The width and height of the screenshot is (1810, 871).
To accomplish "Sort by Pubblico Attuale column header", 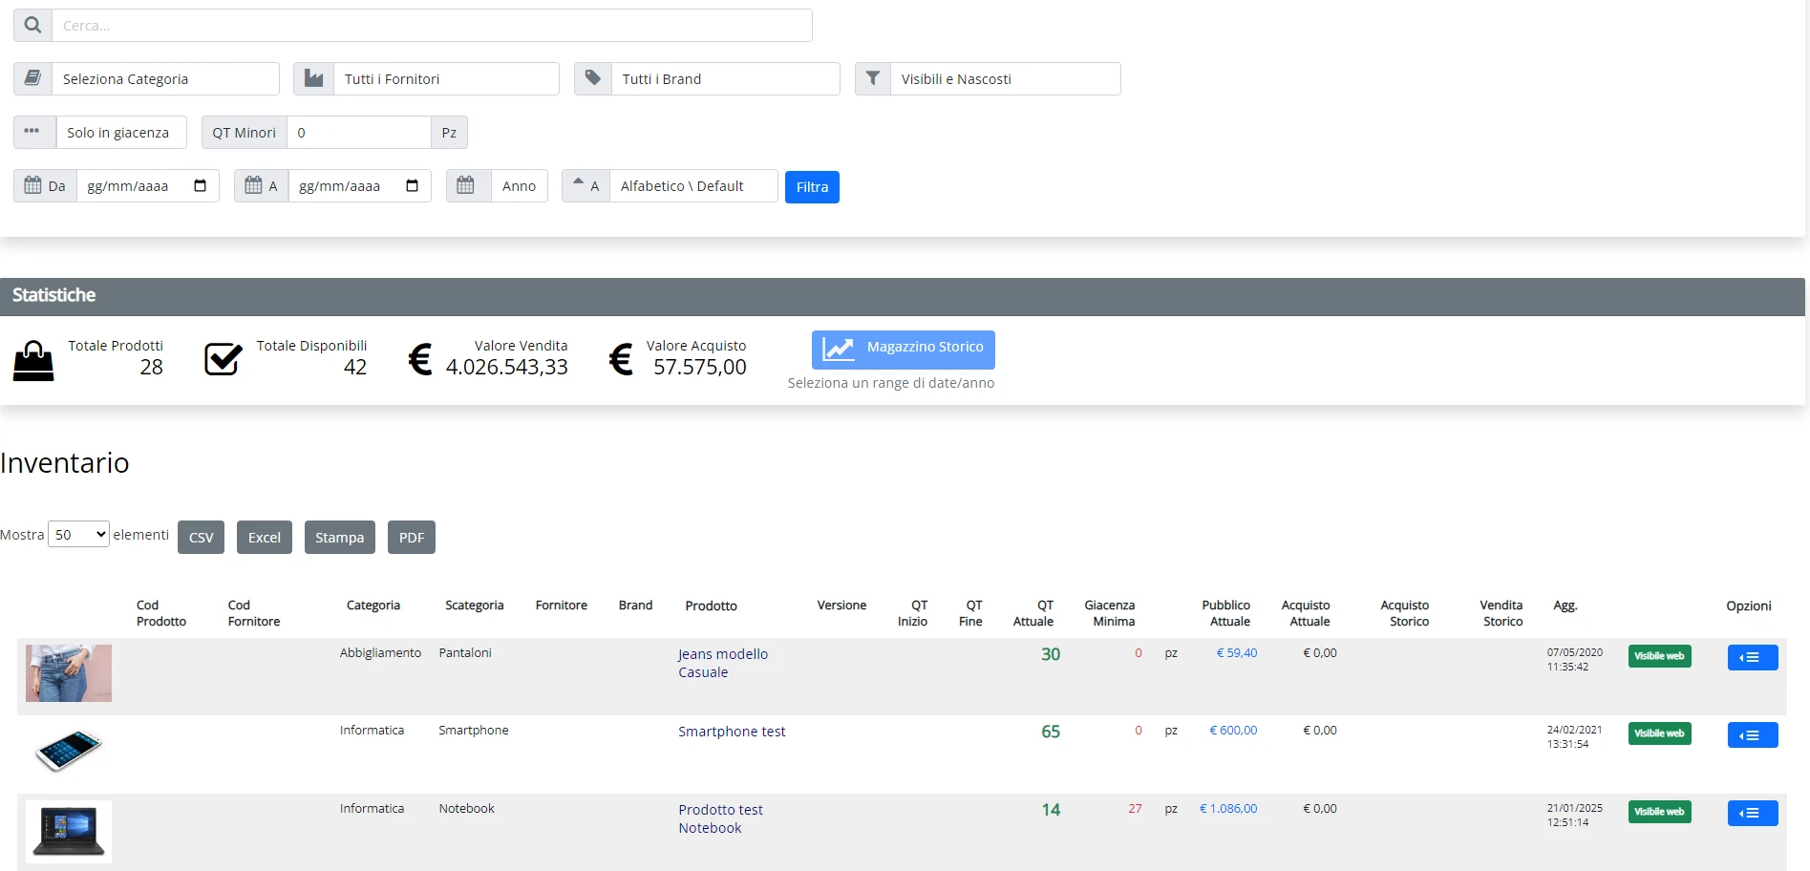I will coord(1226,613).
